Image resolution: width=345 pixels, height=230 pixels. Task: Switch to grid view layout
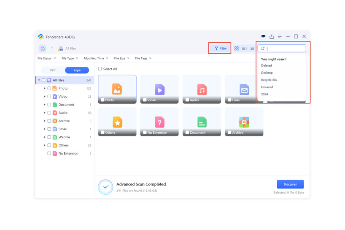click(236, 48)
